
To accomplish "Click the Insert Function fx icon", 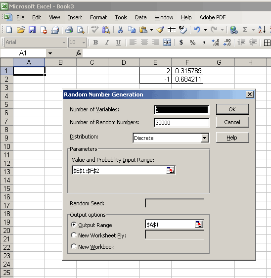I will click(x=79, y=53).
